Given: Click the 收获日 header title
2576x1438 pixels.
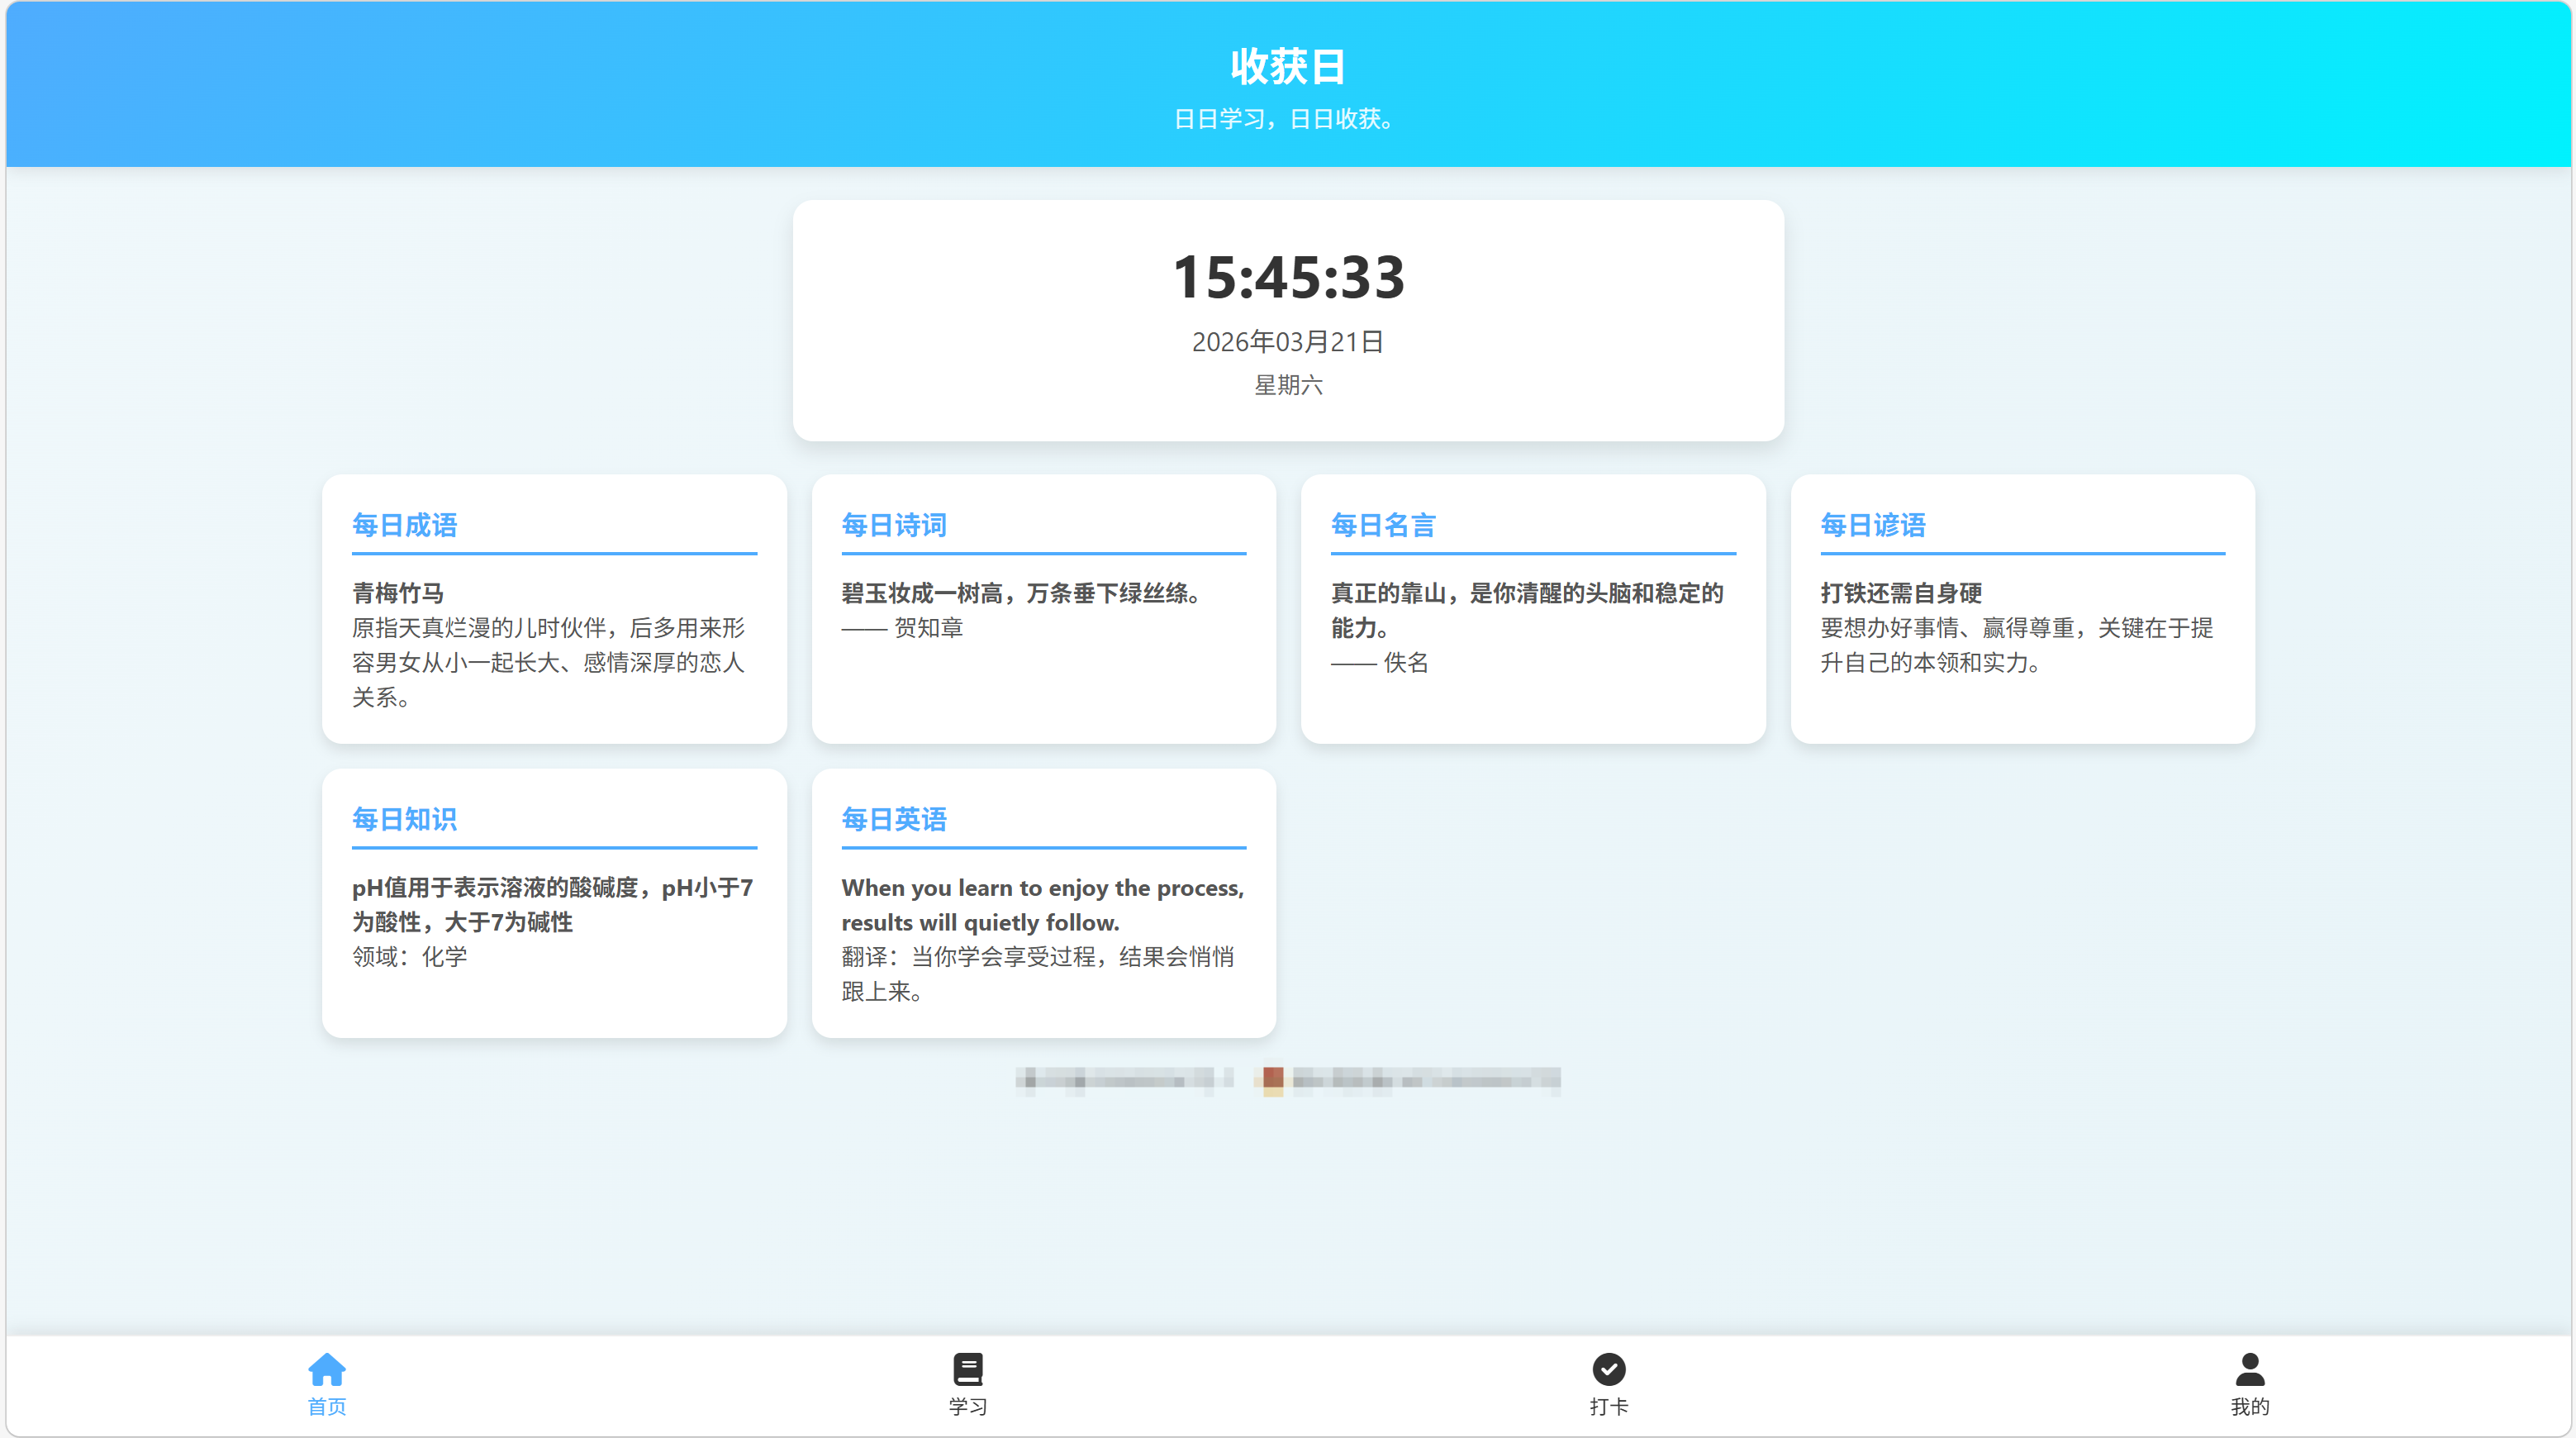Looking at the screenshot, I should pyautogui.click(x=1288, y=67).
